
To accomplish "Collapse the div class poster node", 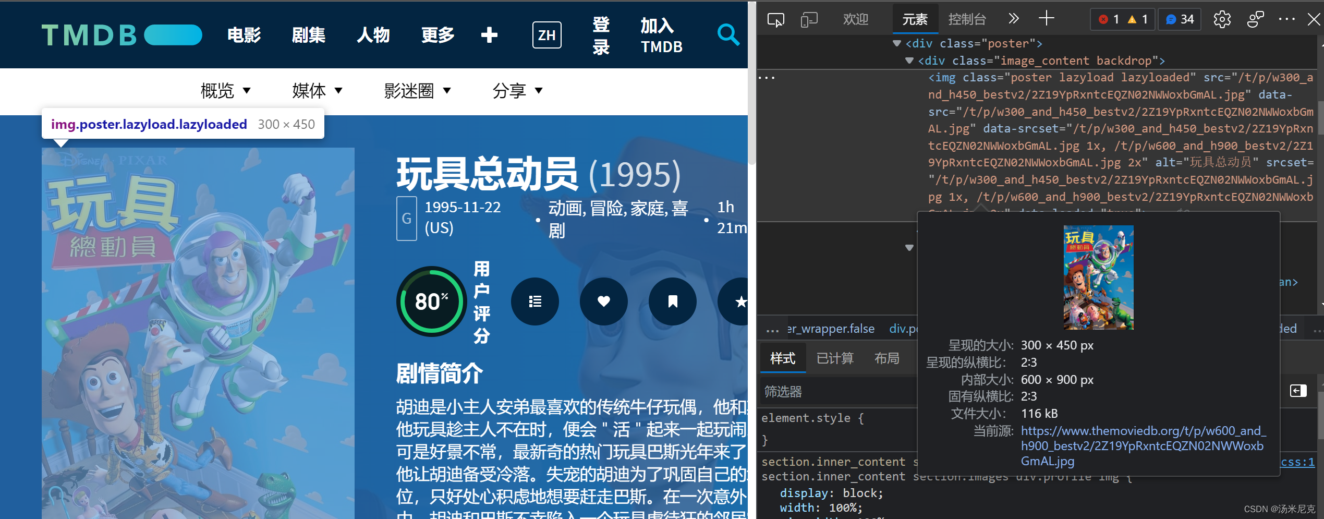I will 897,43.
